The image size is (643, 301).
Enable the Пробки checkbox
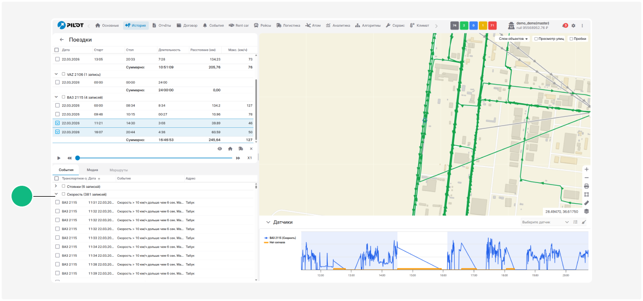571,39
